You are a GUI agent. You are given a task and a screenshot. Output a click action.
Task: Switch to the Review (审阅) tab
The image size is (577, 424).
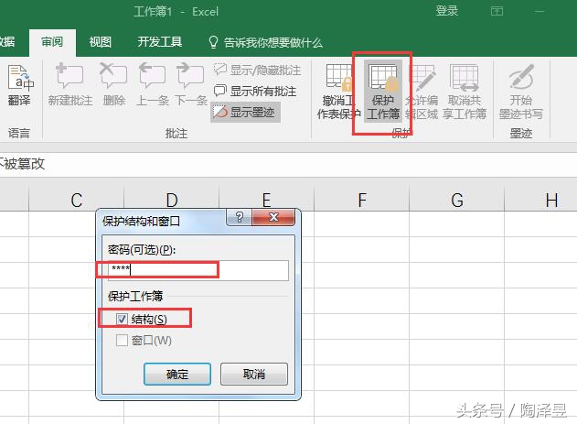click(x=52, y=42)
